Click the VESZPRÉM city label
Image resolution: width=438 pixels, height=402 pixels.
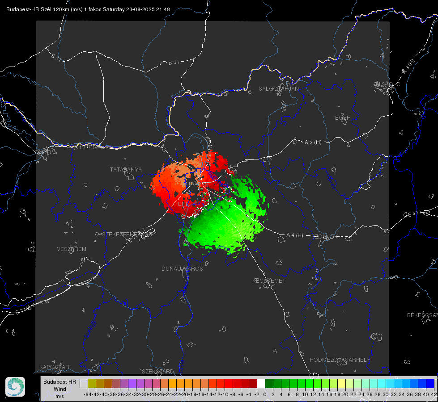click(x=72, y=249)
